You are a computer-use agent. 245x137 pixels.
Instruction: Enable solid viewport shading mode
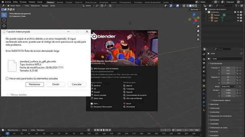(x=190, y=6)
